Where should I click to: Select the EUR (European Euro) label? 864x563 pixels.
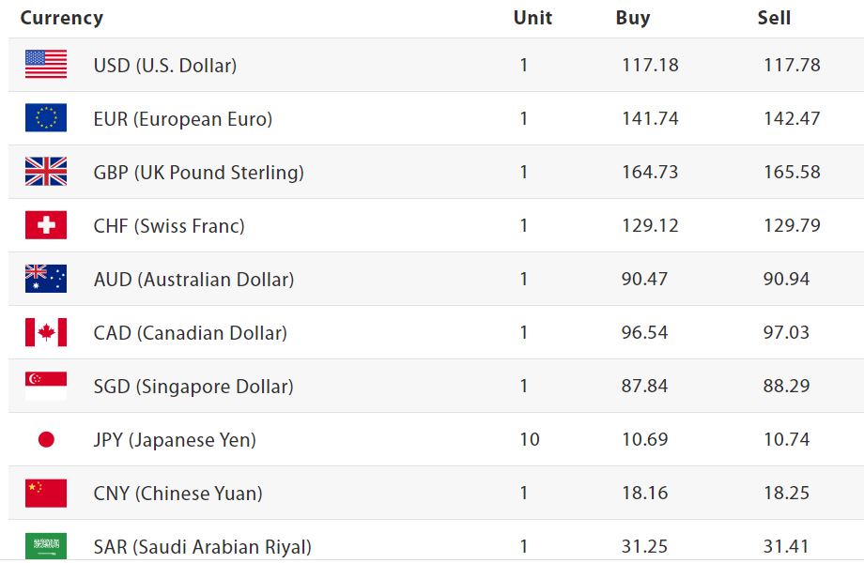(183, 119)
